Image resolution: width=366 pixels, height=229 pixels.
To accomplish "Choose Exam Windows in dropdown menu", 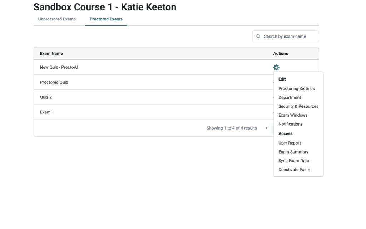I will pyautogui.click(x=293, y=115).
